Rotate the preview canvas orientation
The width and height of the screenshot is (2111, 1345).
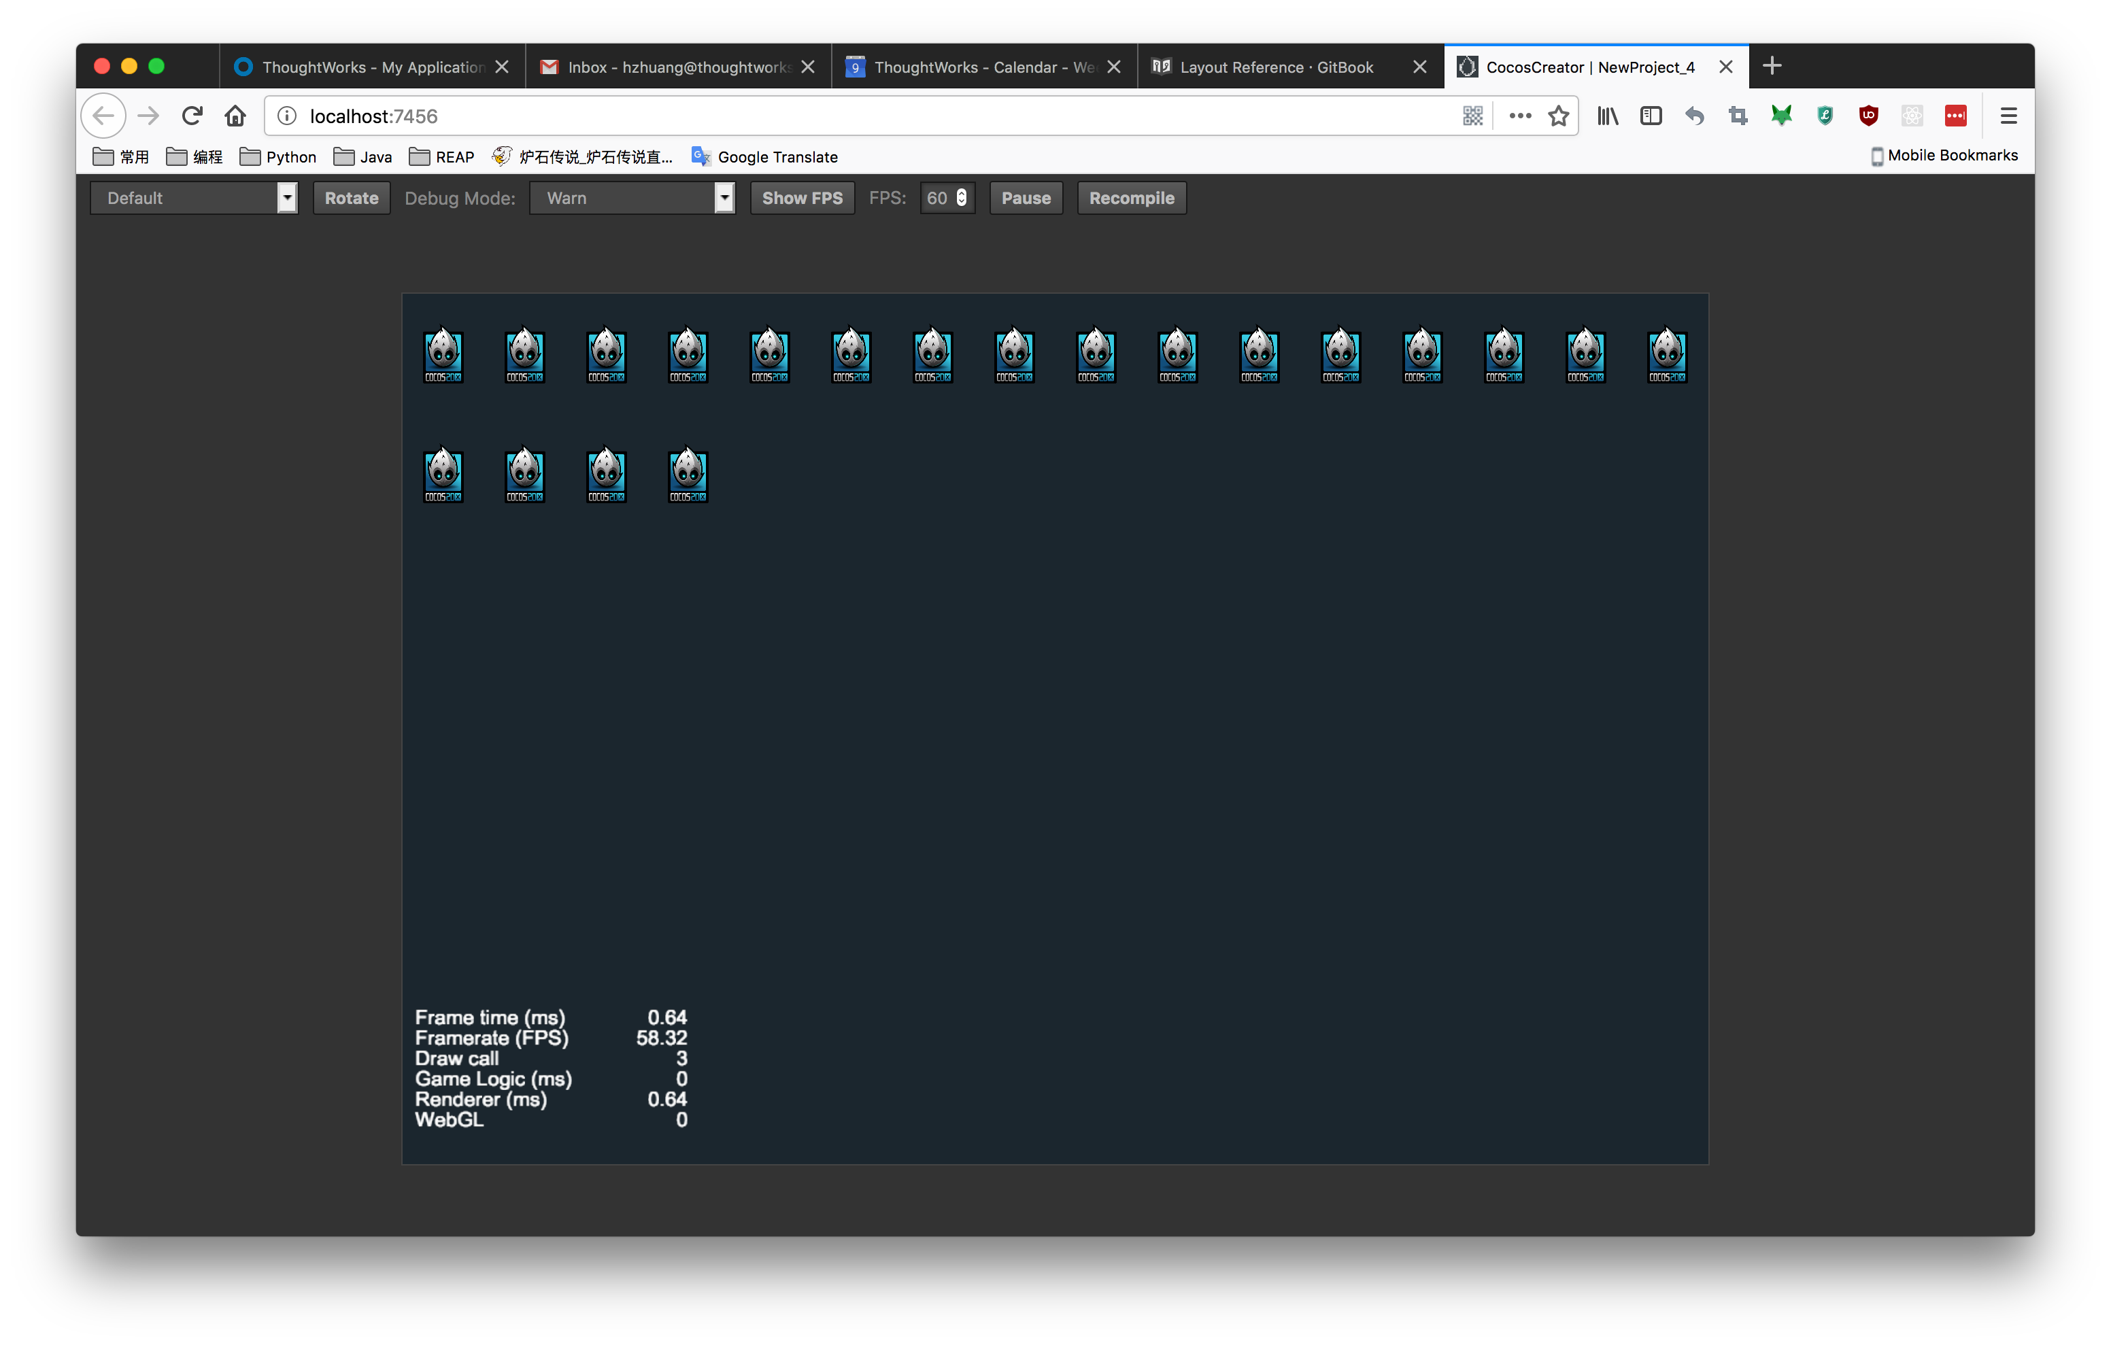pyautogui.click(x=351, y=198)
